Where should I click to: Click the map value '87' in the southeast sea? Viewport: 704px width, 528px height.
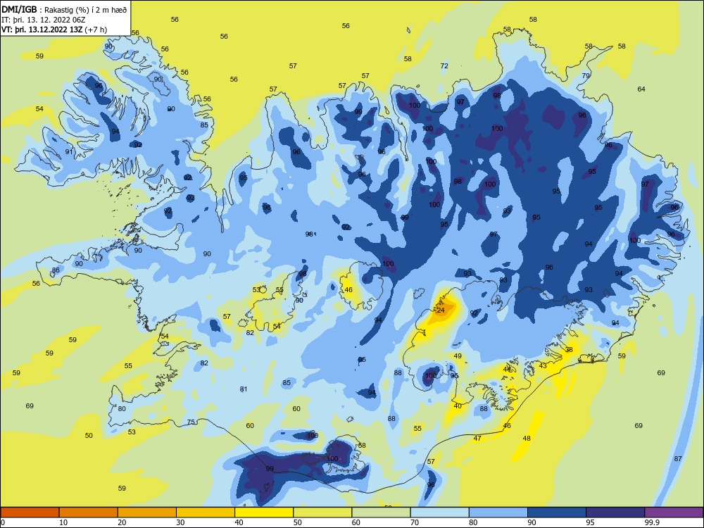pos(678,458)
